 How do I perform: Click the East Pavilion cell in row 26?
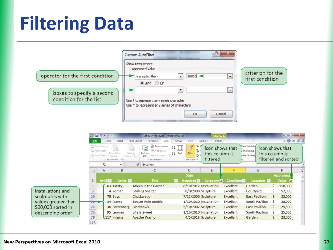(x=258, y=196)
